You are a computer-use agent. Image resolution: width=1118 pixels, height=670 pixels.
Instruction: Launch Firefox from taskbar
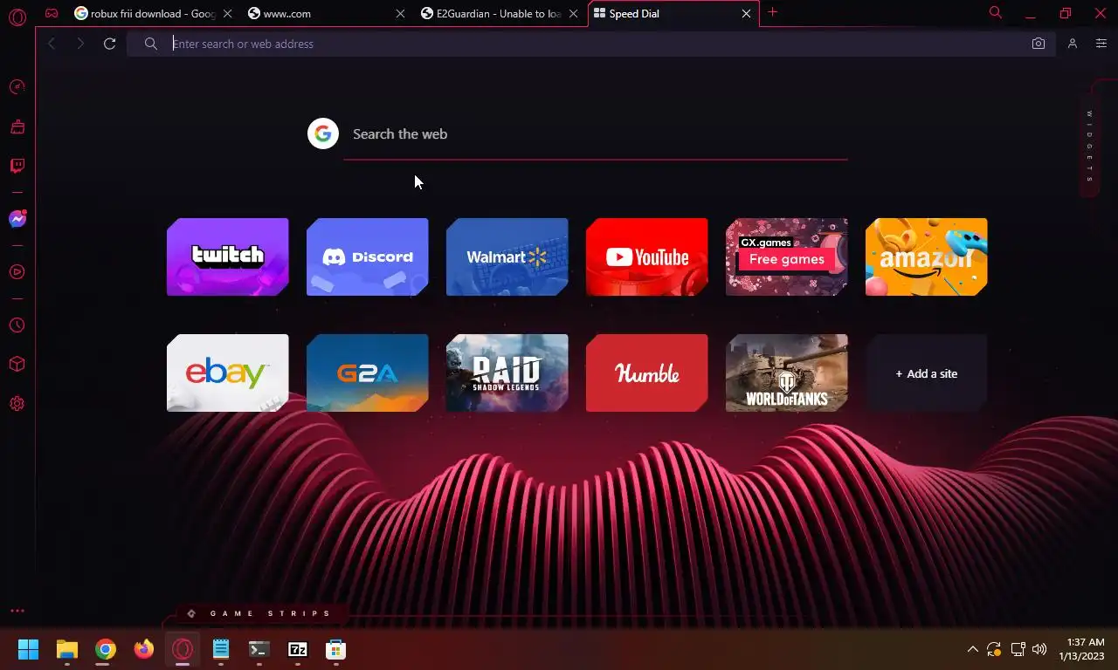click(x=144, y=649)
